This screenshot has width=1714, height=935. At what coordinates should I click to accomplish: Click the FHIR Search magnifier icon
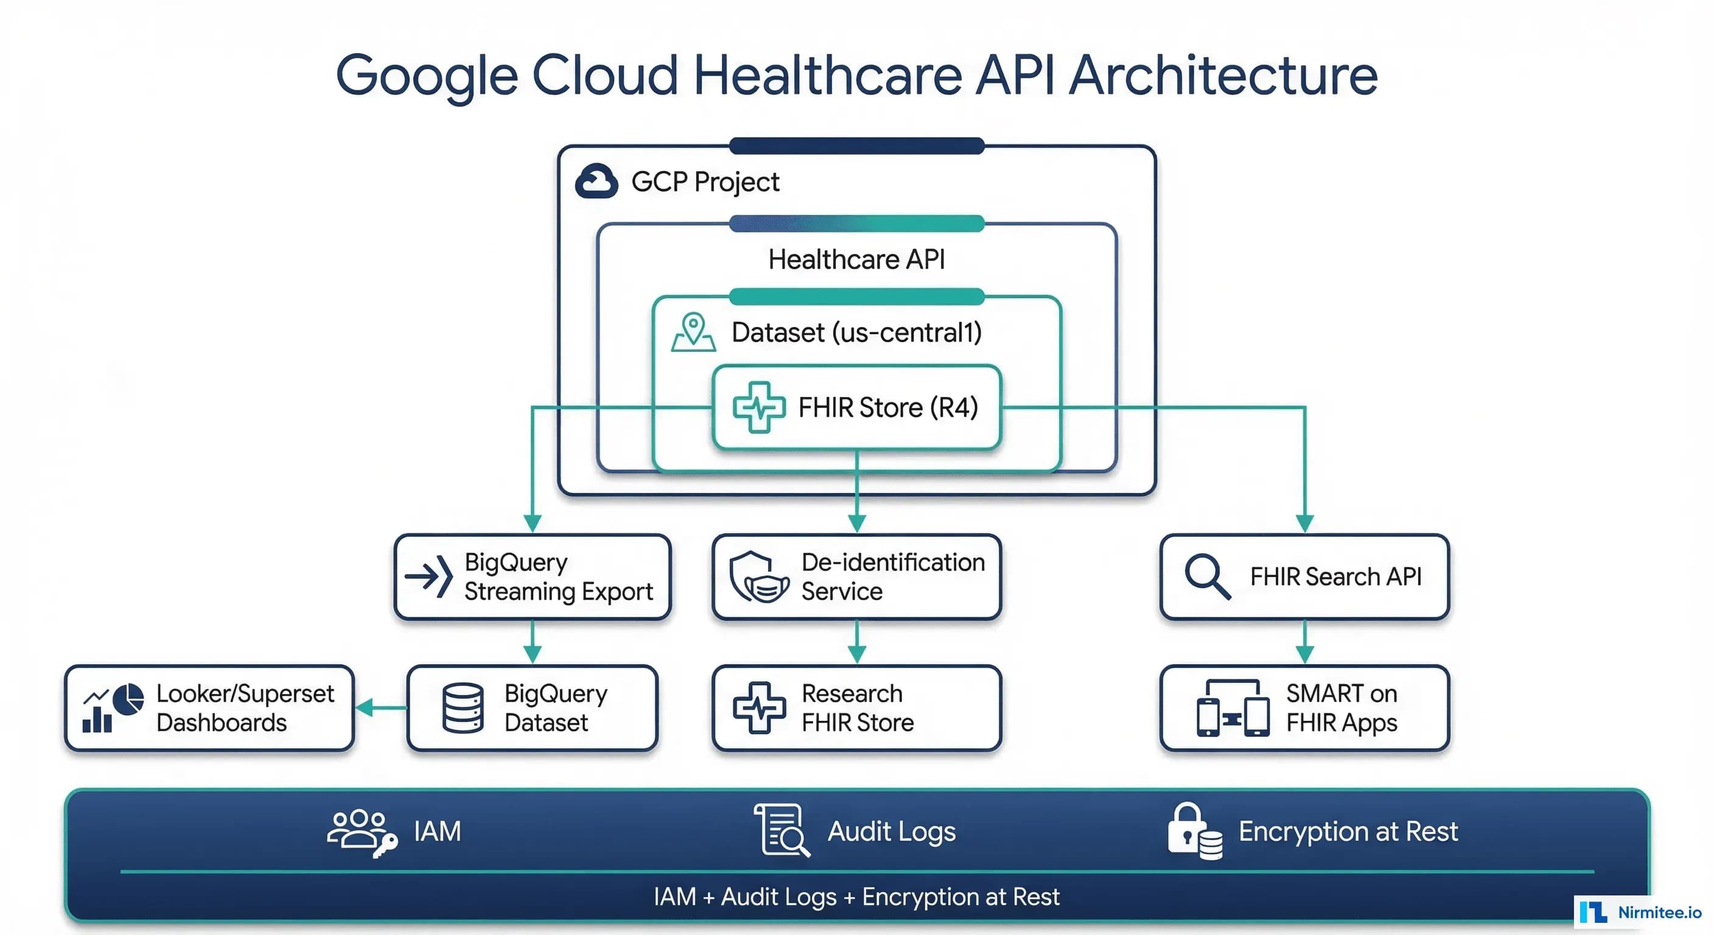1208,576
